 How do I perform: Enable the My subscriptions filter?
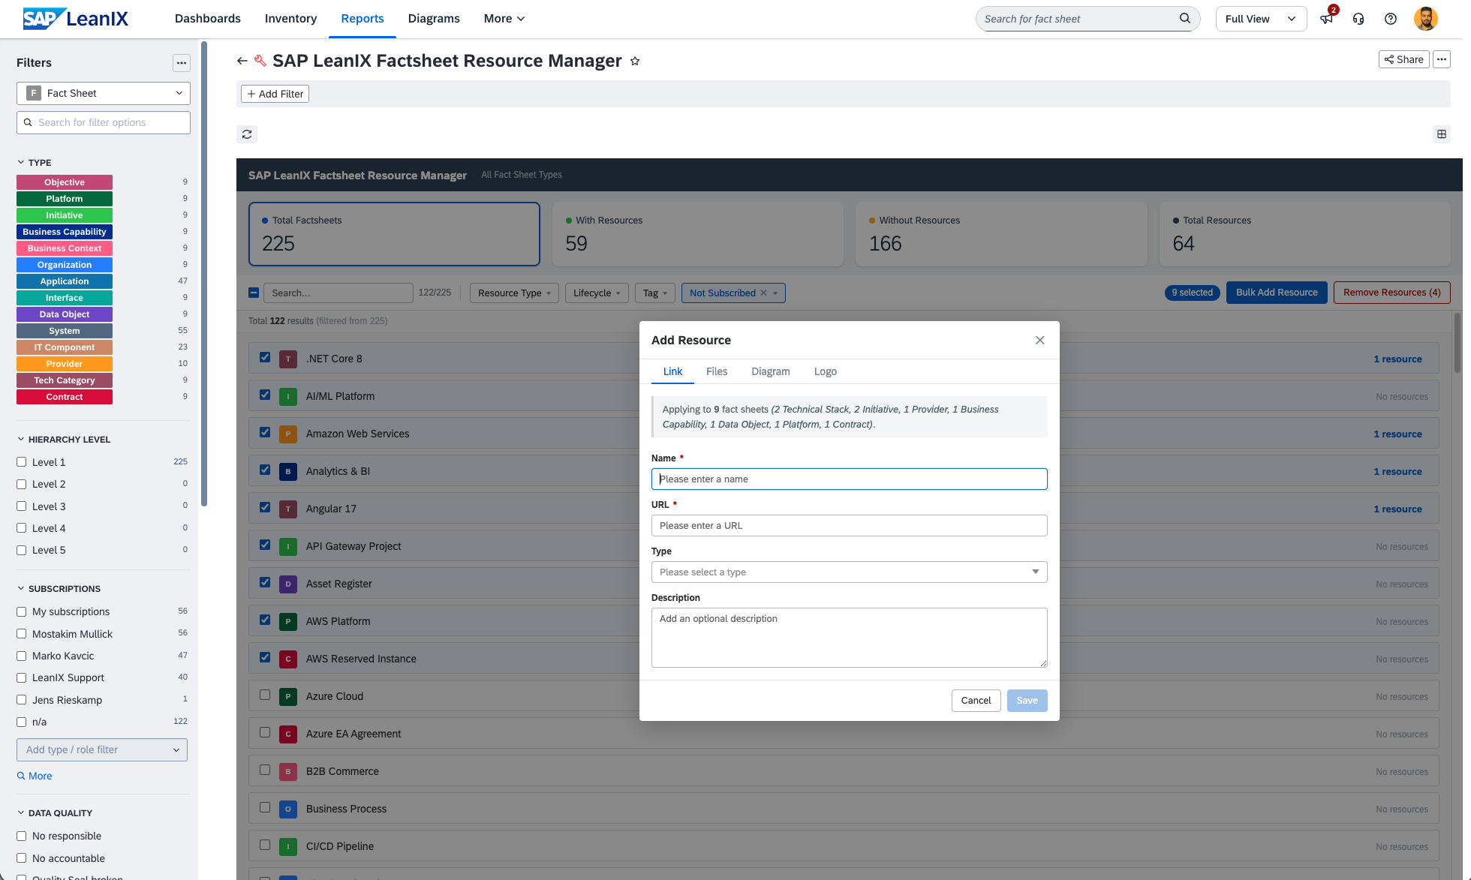pos(22,611)
